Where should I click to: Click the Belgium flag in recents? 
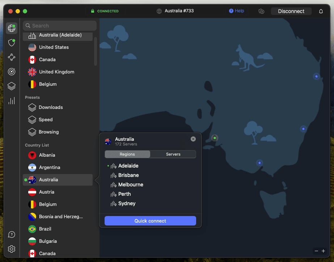(32, 84)
